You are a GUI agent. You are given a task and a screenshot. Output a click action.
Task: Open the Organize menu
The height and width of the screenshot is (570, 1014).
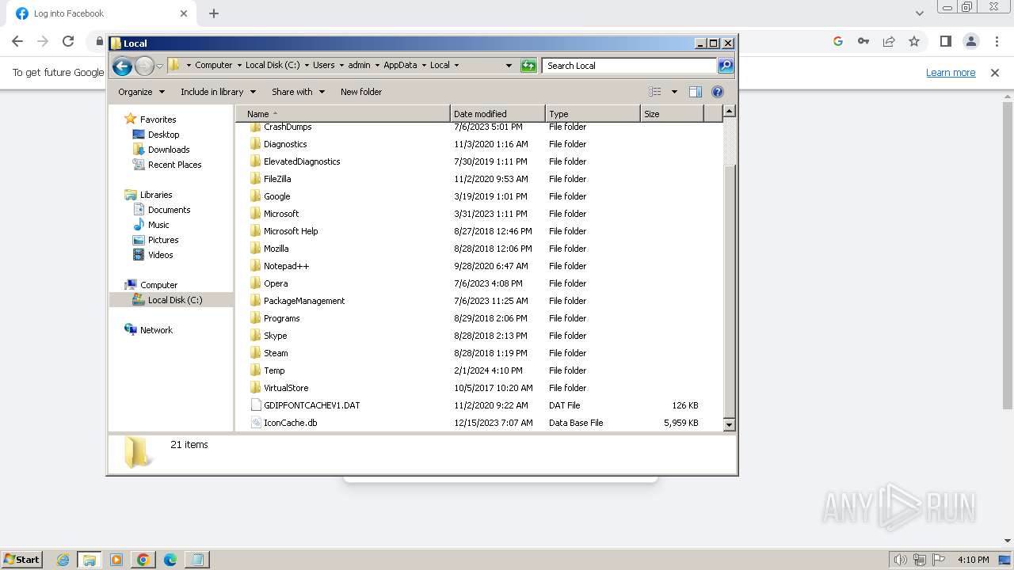click(x=141, y=92)
